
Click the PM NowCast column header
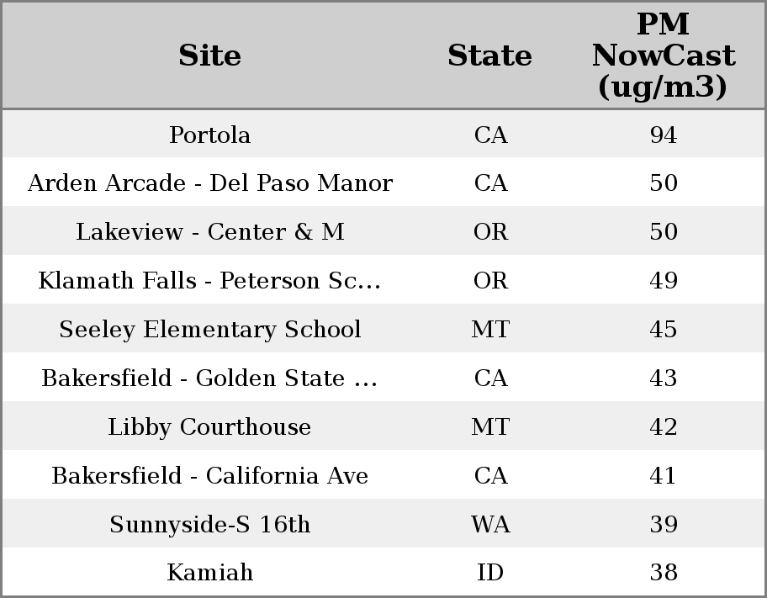663,56
